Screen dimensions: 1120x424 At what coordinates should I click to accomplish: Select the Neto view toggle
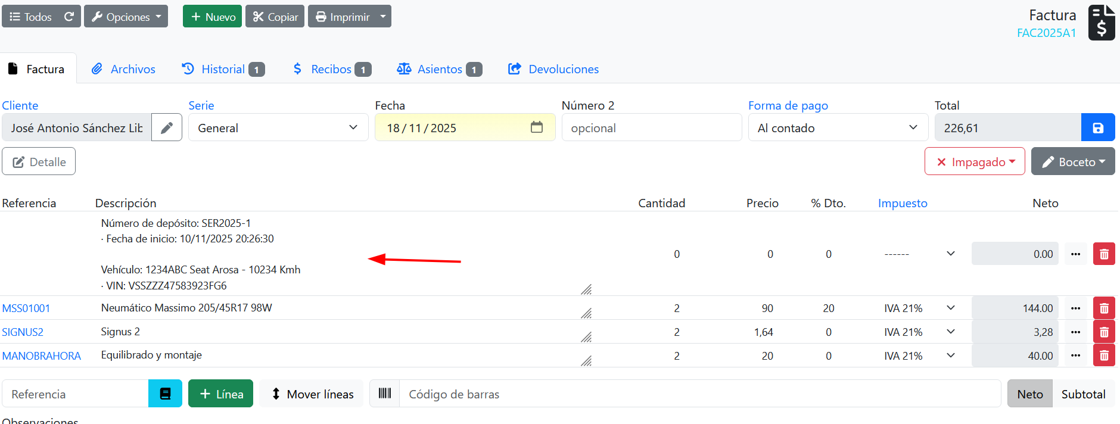[x=1029, y=394]
